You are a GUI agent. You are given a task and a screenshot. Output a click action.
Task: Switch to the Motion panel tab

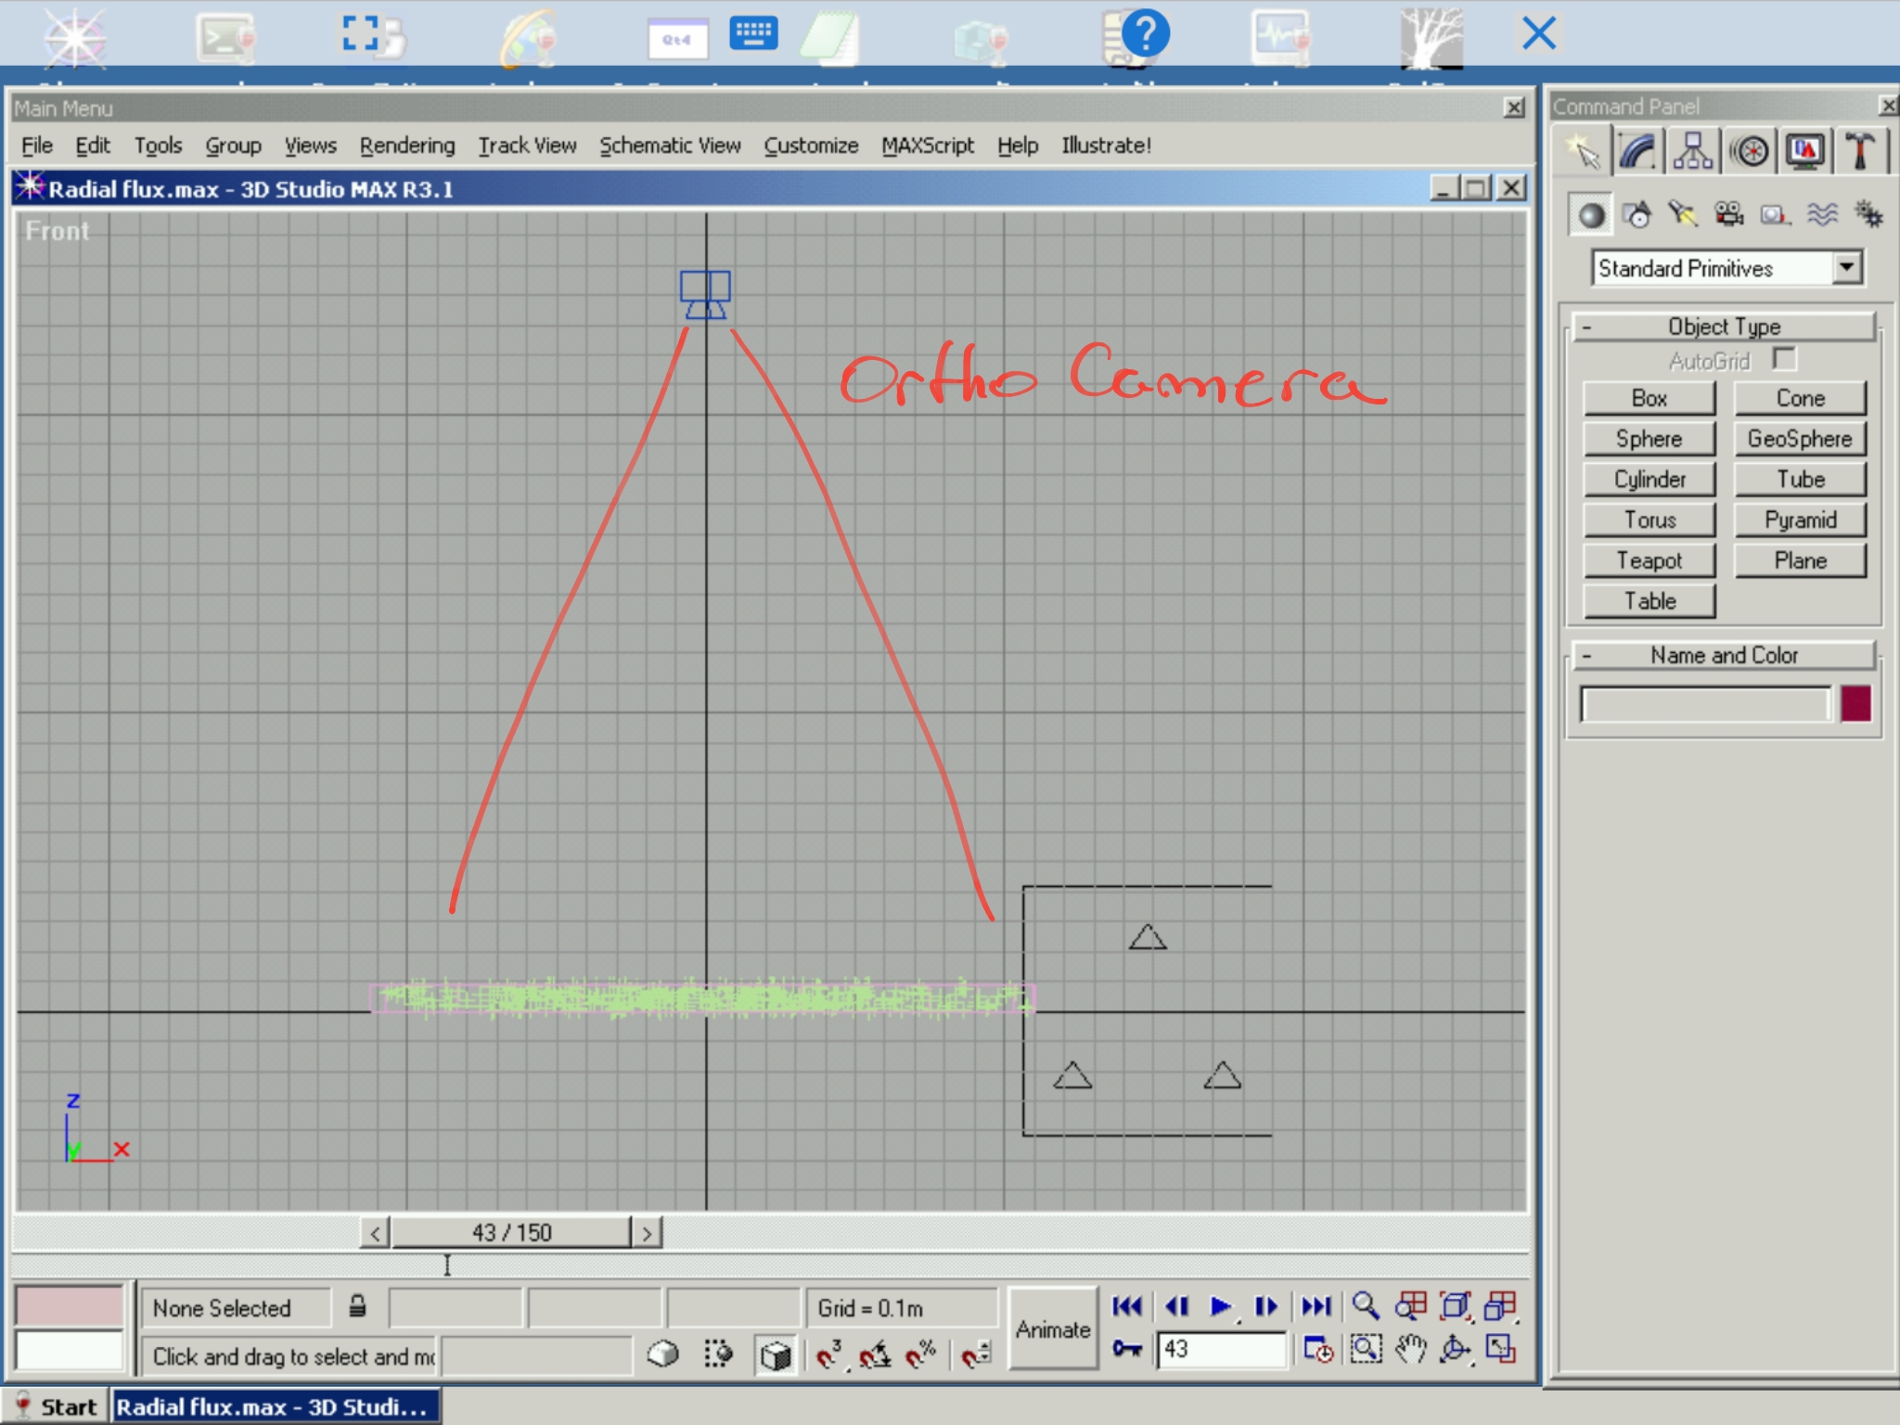(x=1750, y=151)
